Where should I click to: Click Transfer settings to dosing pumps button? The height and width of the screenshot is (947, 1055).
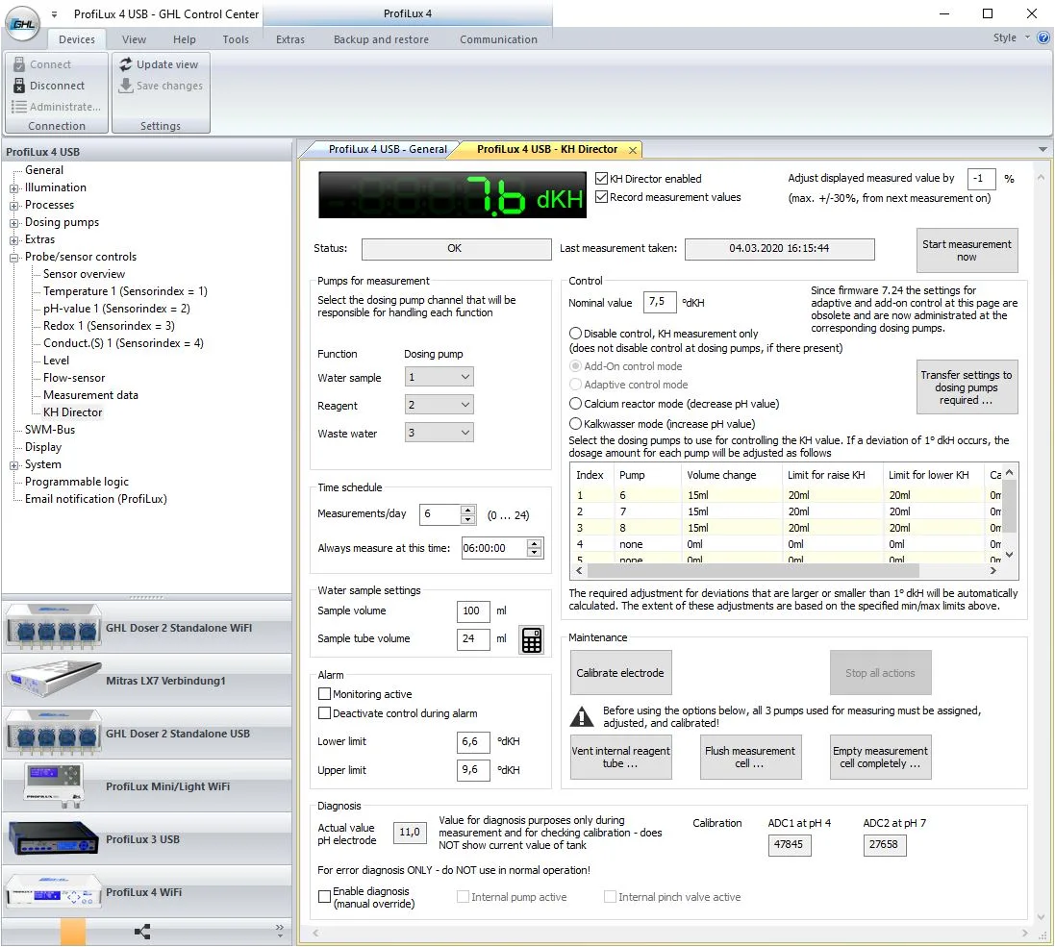967,387
